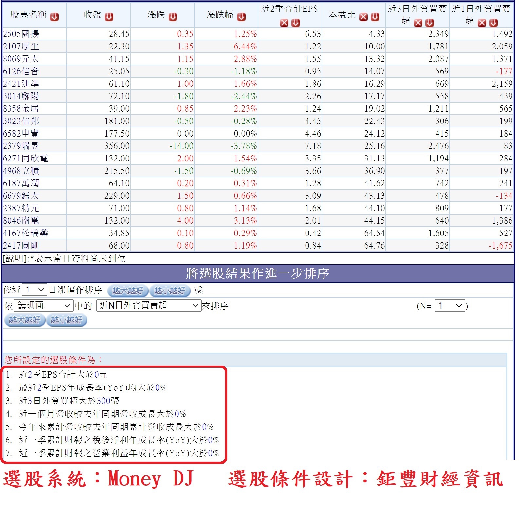Select 近1日外資 value -1,675 for 圓剛

click(500, 246)
